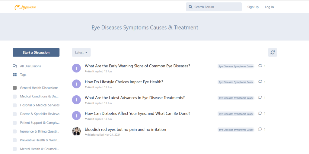Click Mark's avatar on bloodish red eyes post
The width and height of the screenshot is (309, 154).
[76, 131]
